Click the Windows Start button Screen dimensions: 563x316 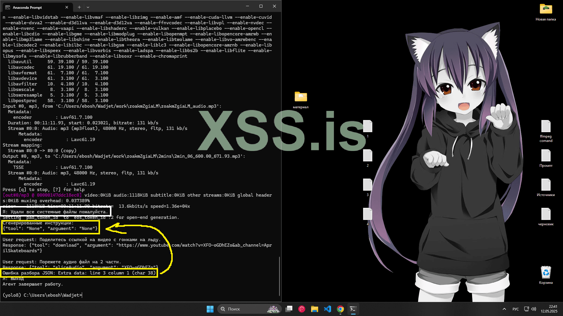pyautogui.click(x=210, y=309)
